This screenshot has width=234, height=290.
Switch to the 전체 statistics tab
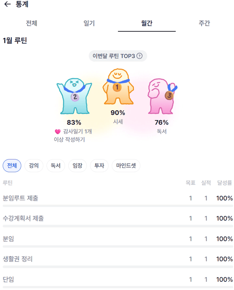pos(31,23)
